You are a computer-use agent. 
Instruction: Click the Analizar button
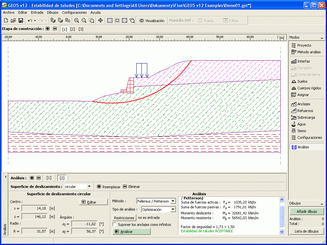131,232
